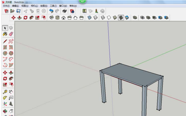Image resolution: width=186 pixels, height=116 pixels.
Task: Switch to the Iso standard view
Action: click(x=52, y=18)
